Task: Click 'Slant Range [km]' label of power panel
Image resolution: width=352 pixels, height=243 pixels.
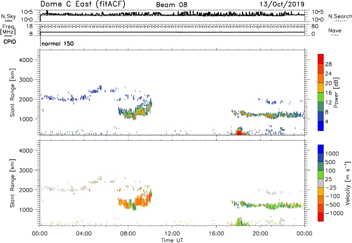Action: tap(12, 93)
